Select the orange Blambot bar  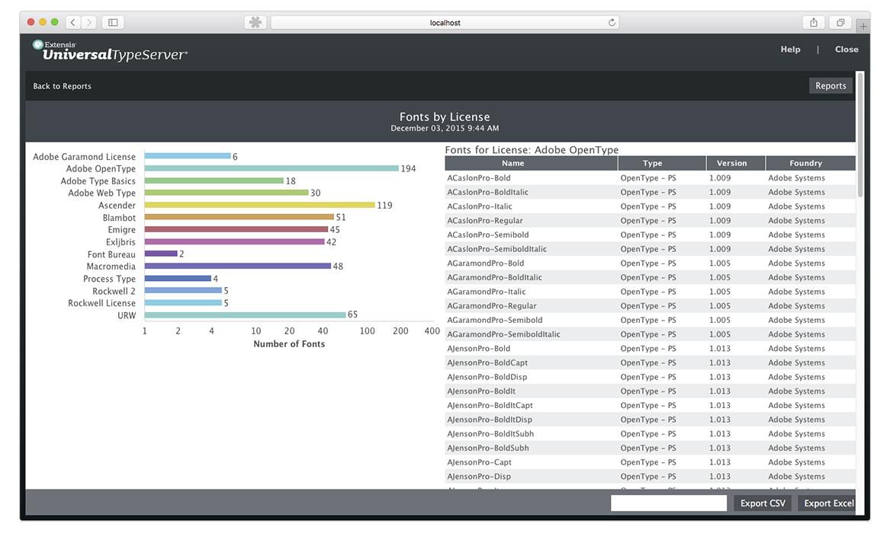click(x=239, y=217)
